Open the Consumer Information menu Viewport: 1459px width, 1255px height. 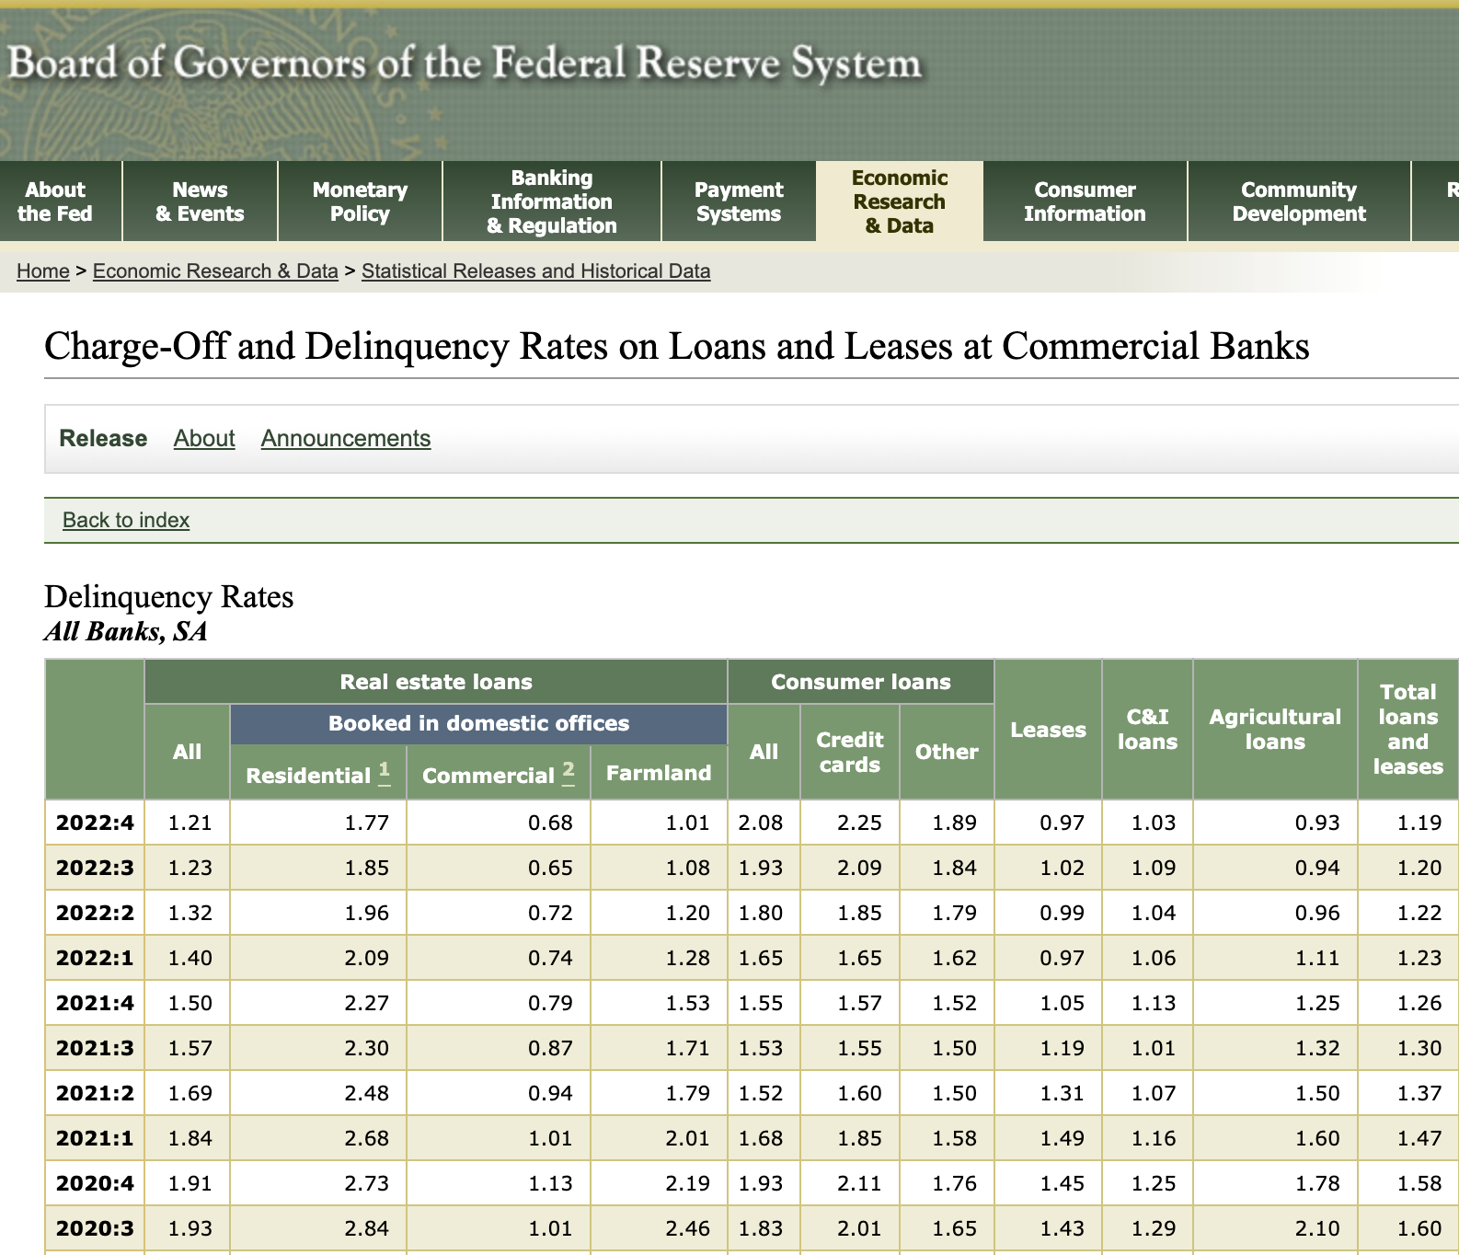pyautogui.click(x=1085, y=201)
